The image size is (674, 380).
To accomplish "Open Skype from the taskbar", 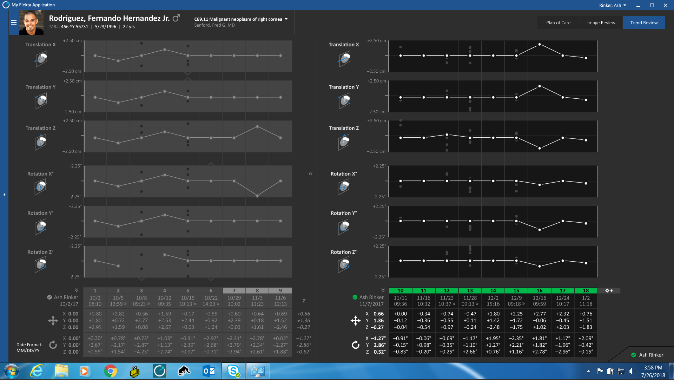I will pos(234,371).
